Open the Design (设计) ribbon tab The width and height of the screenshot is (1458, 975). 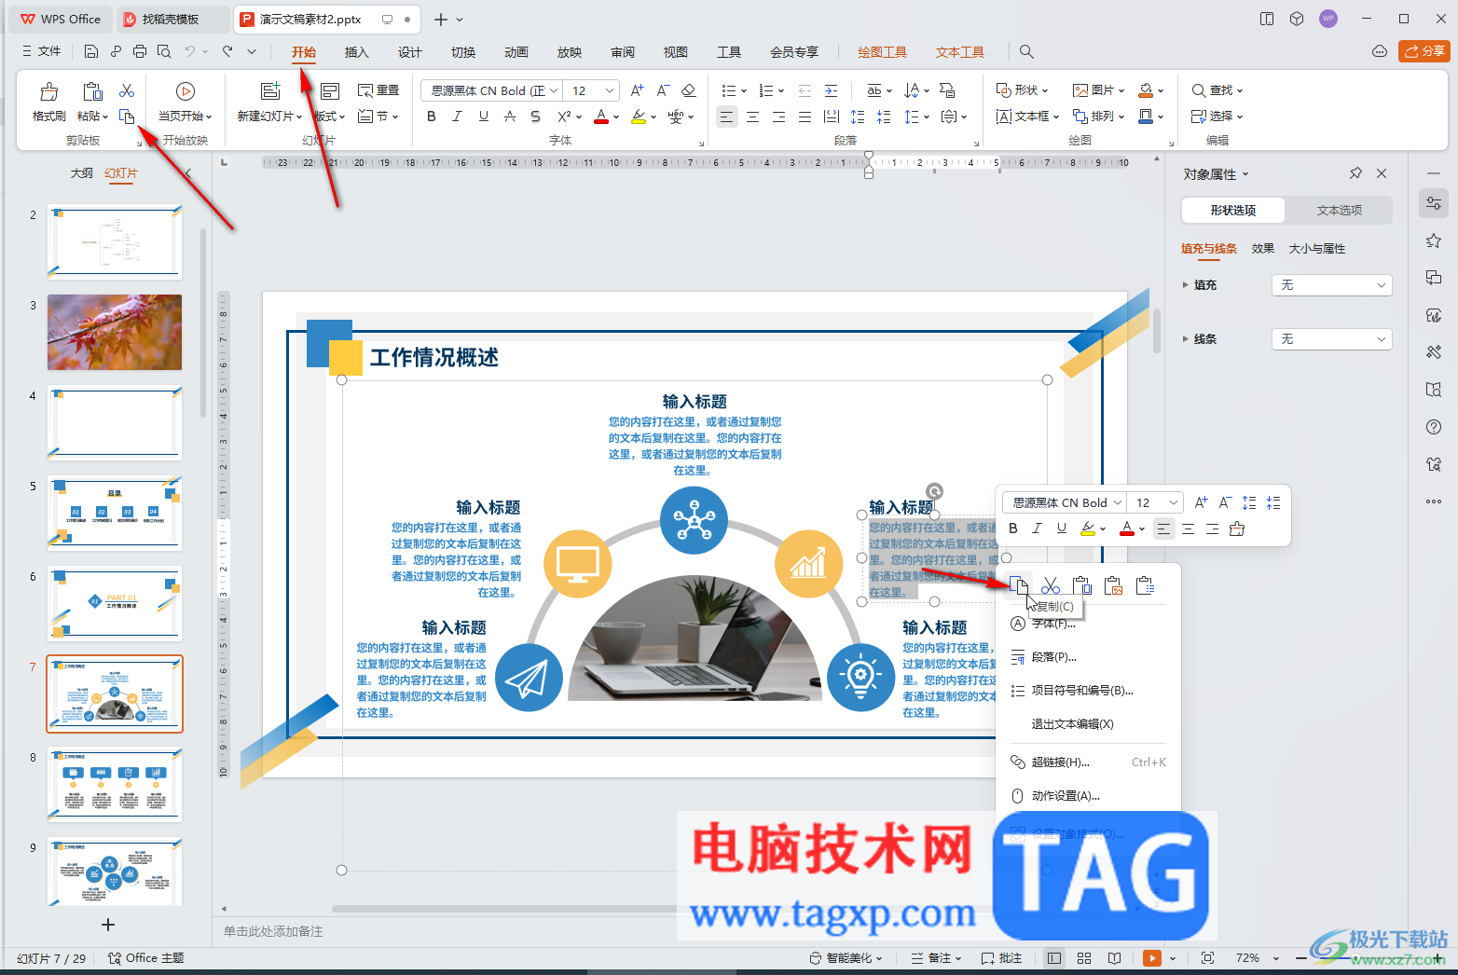click(x=409, y=52)
